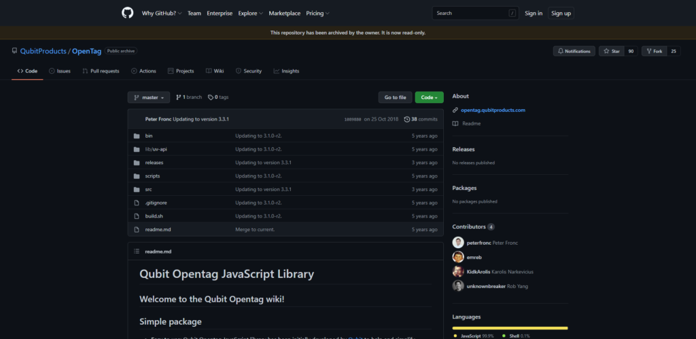Click the JavaScript yellow language dot
The height and width of the screenshot is (339, 696).
[455, 336]
